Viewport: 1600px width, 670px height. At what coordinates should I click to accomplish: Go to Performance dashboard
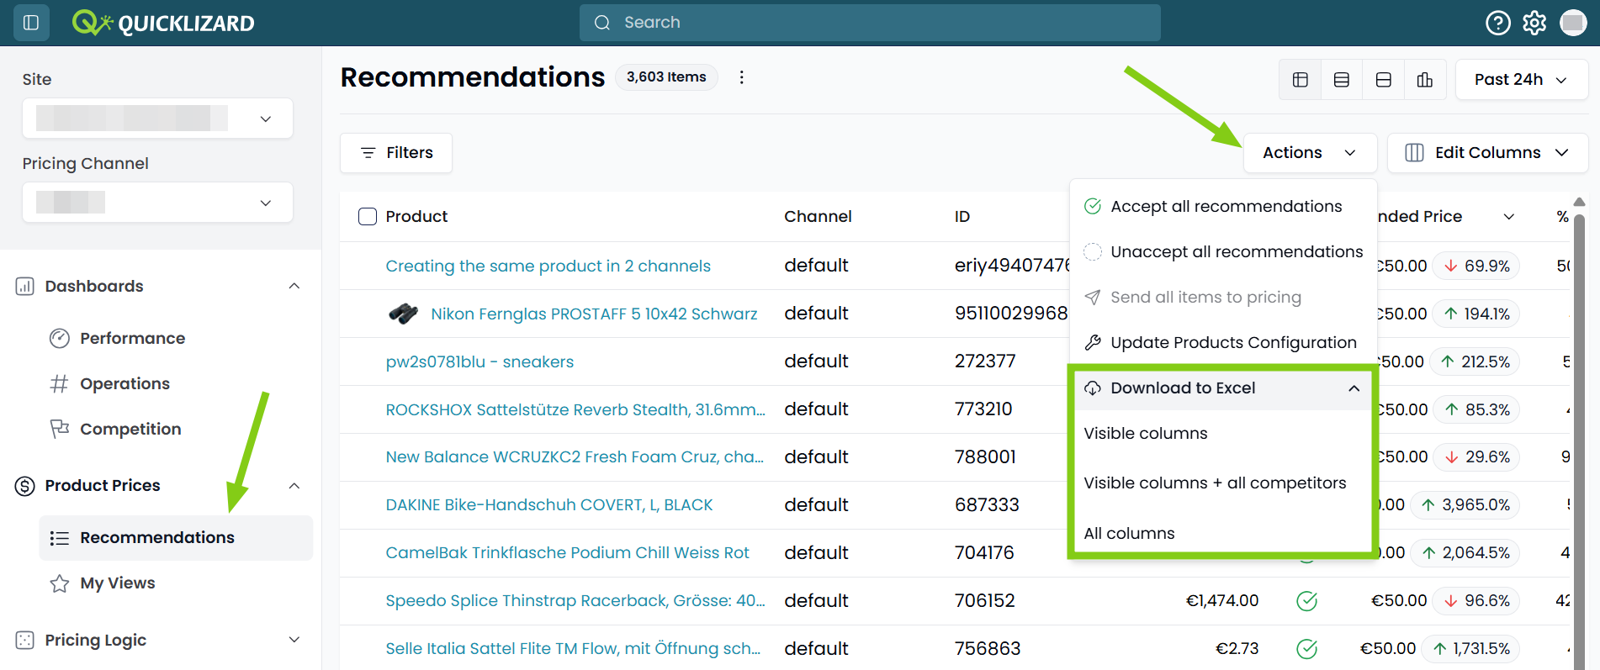(132, 338)
